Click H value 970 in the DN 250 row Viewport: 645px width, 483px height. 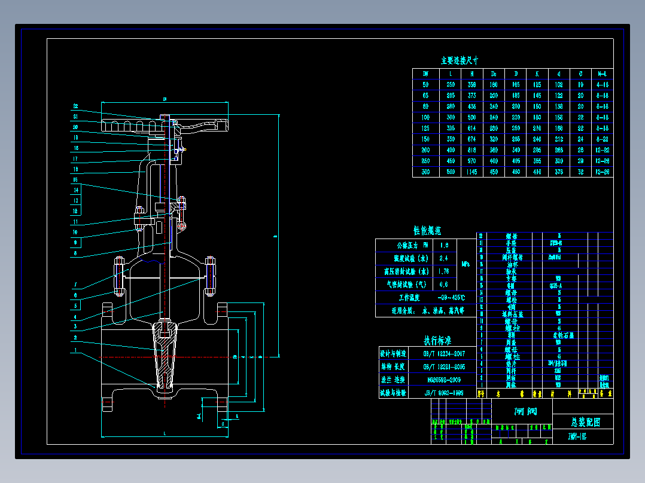click(x=471, y=161)
